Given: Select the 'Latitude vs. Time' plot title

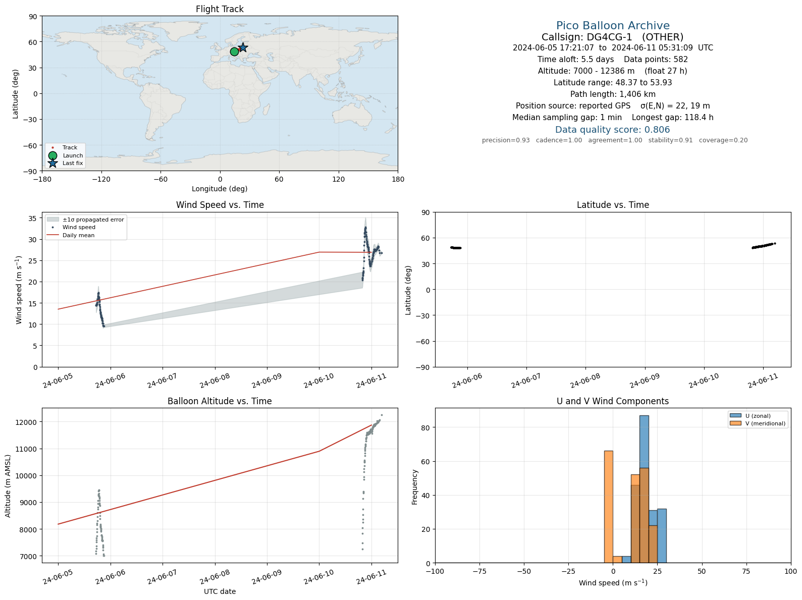Looking at the screenshot, I should point(613,205).
